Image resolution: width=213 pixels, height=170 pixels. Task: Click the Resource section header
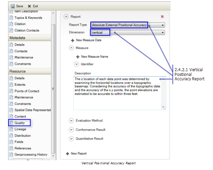click(30, 71)
